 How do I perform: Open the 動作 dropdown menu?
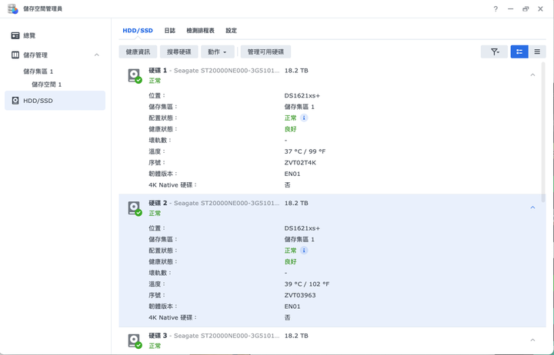tap(218, 52)
